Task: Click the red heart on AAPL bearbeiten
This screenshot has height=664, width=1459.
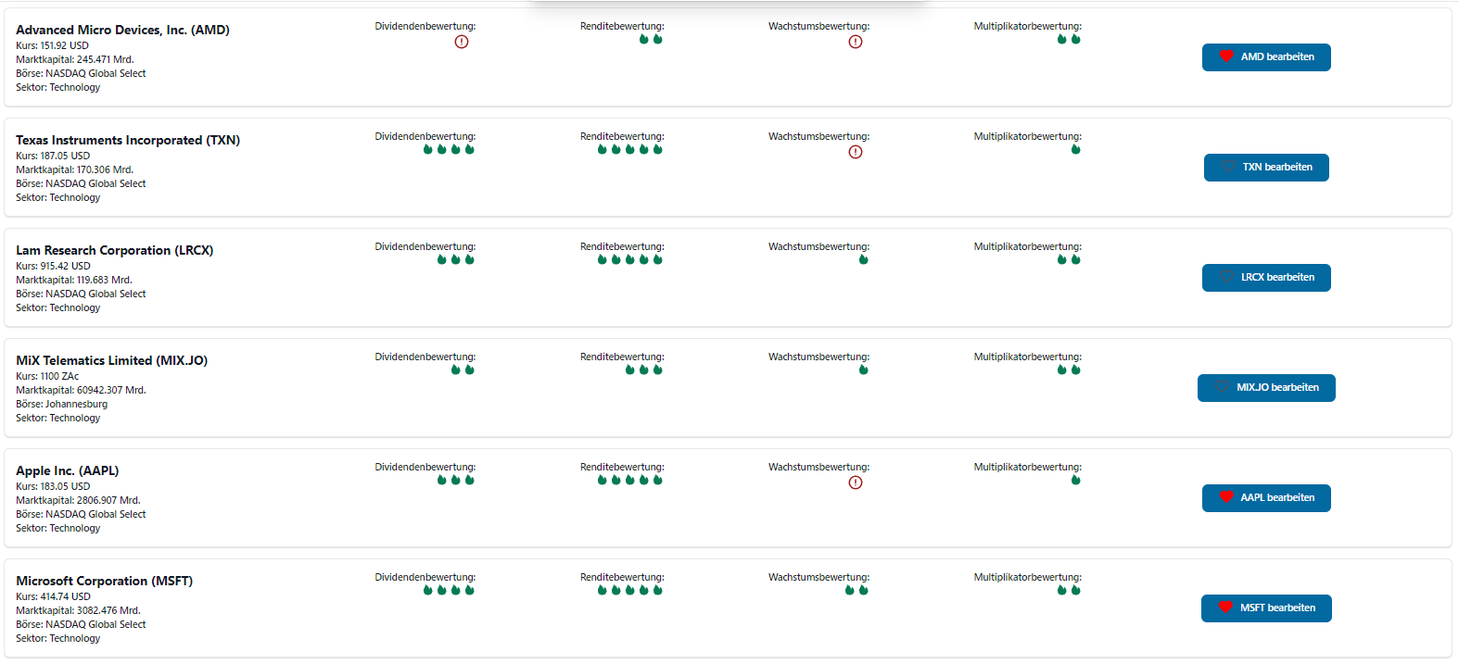Action: (x=1226, y=497)
